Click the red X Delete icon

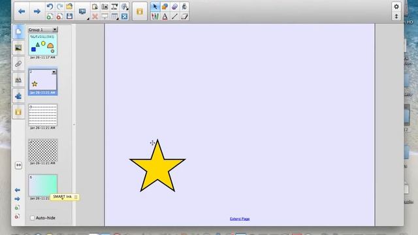tap(95, 16)
